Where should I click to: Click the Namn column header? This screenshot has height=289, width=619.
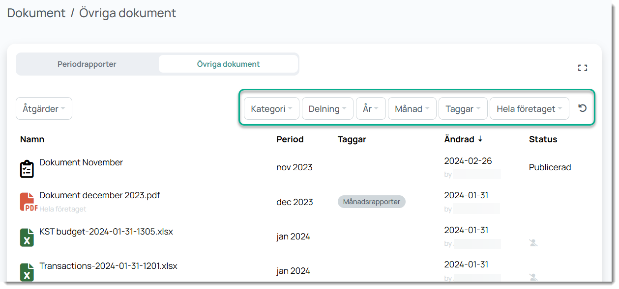click(32, 139)
